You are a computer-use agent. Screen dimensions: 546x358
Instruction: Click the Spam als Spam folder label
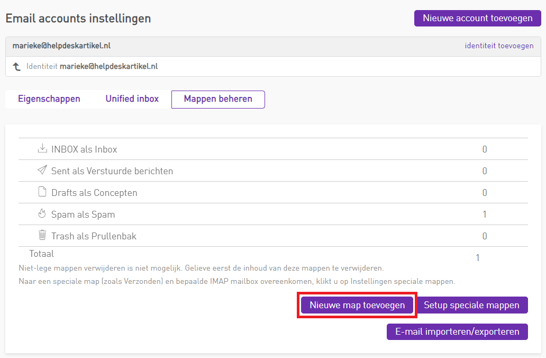coord(83,214)
